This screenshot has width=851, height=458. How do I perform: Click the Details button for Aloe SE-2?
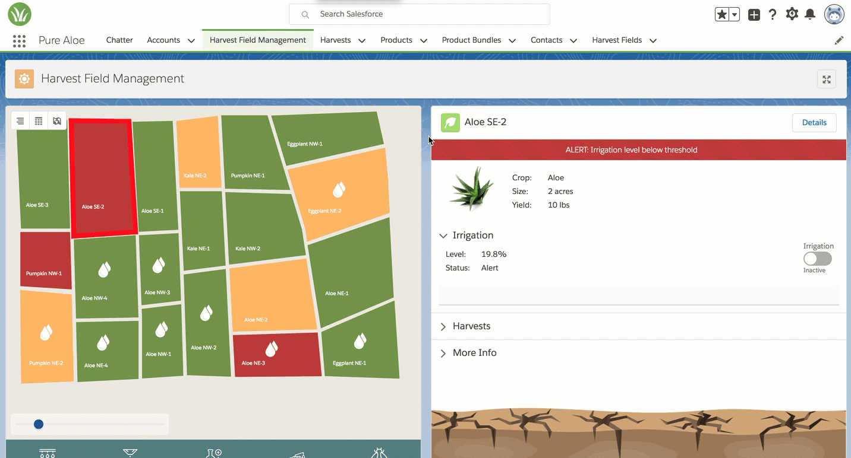tap(814, 123)
